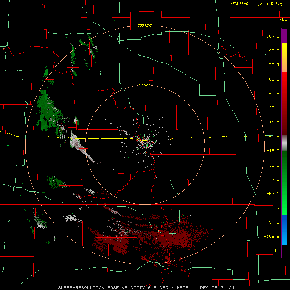The width and height of the screenshot is (290, 290).
Task: Click the [KT] units label
Action: 275,22
